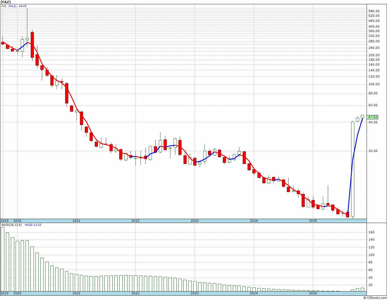Select 2022 on the price chart time axis
The image size is (387, 300).
[x=135, y=221]
